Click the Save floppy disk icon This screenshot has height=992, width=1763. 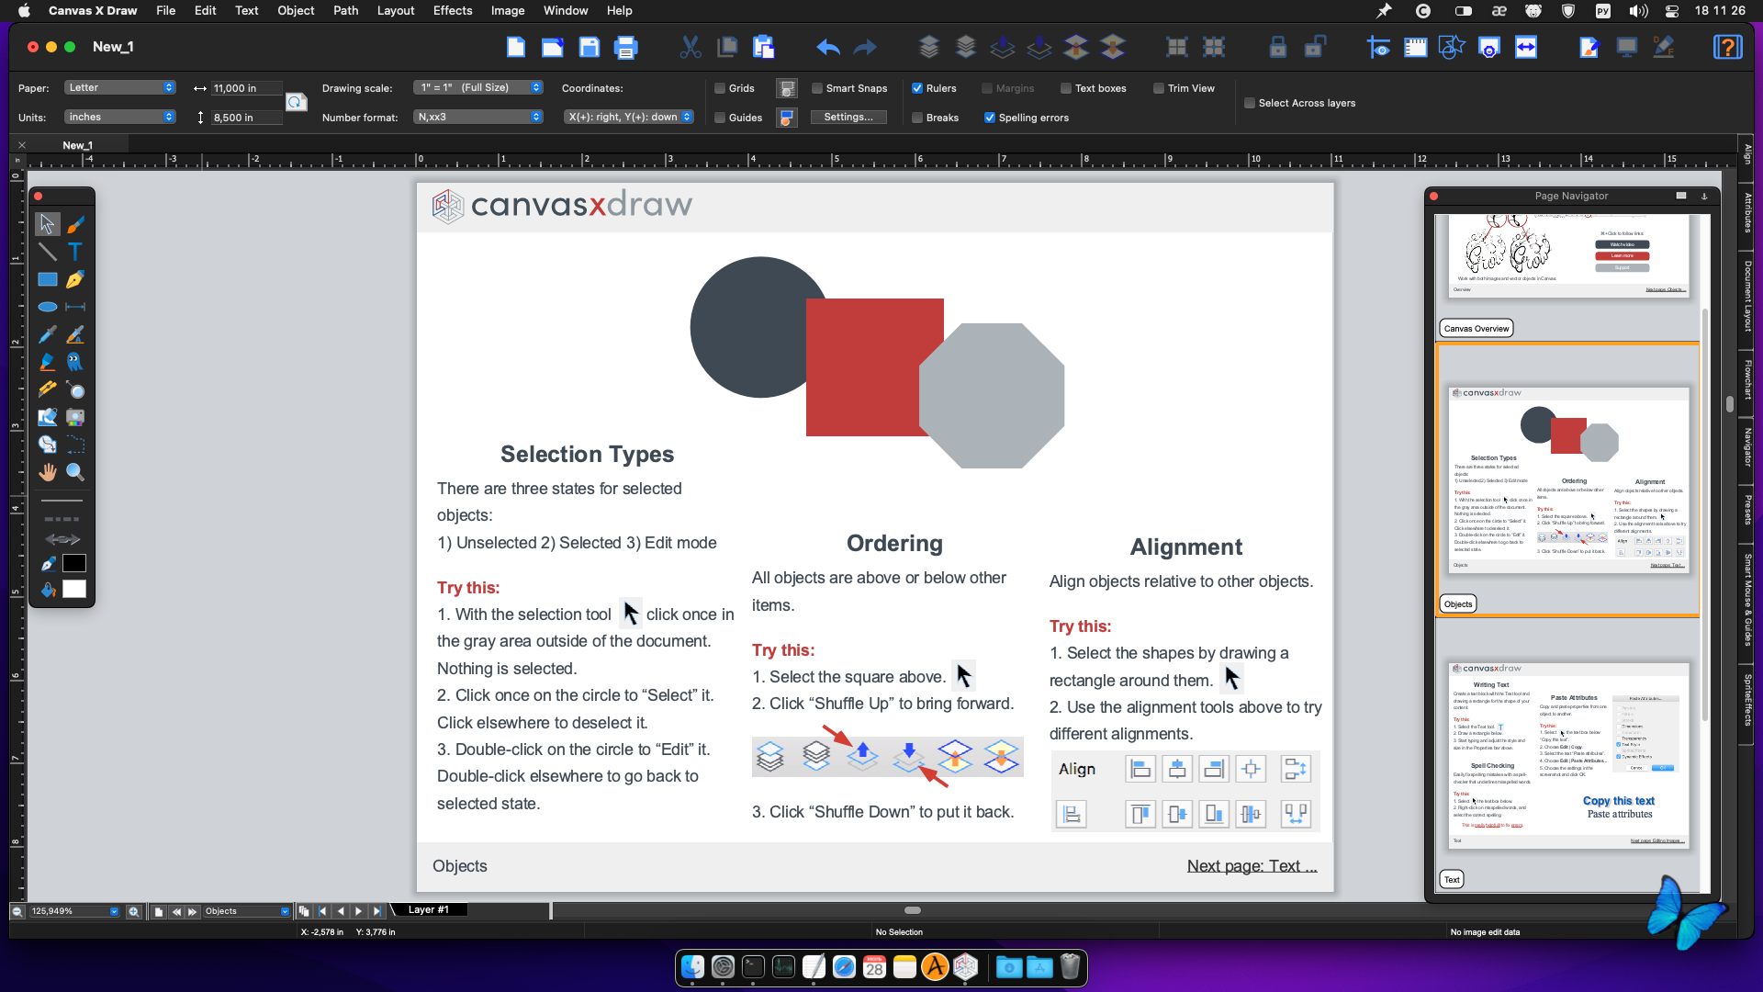tap(589, 48)
